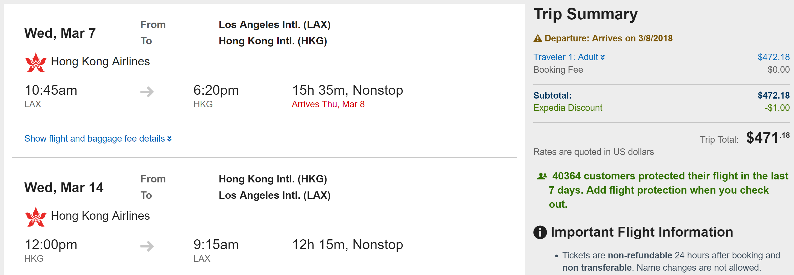The image size is (794, 275).
Task: Click the Hong Kong Airlines logo for outbound flight
Action: click(x=36, y=62)
